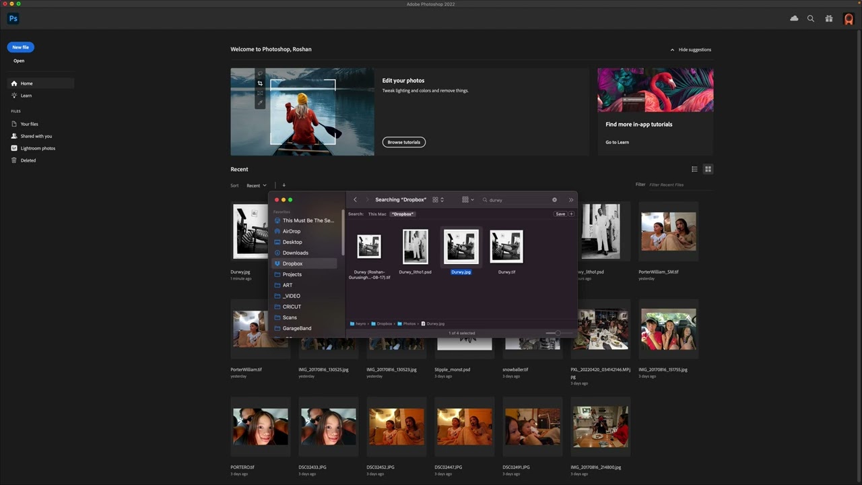Open recent file DSC02452.JPG

397,426
